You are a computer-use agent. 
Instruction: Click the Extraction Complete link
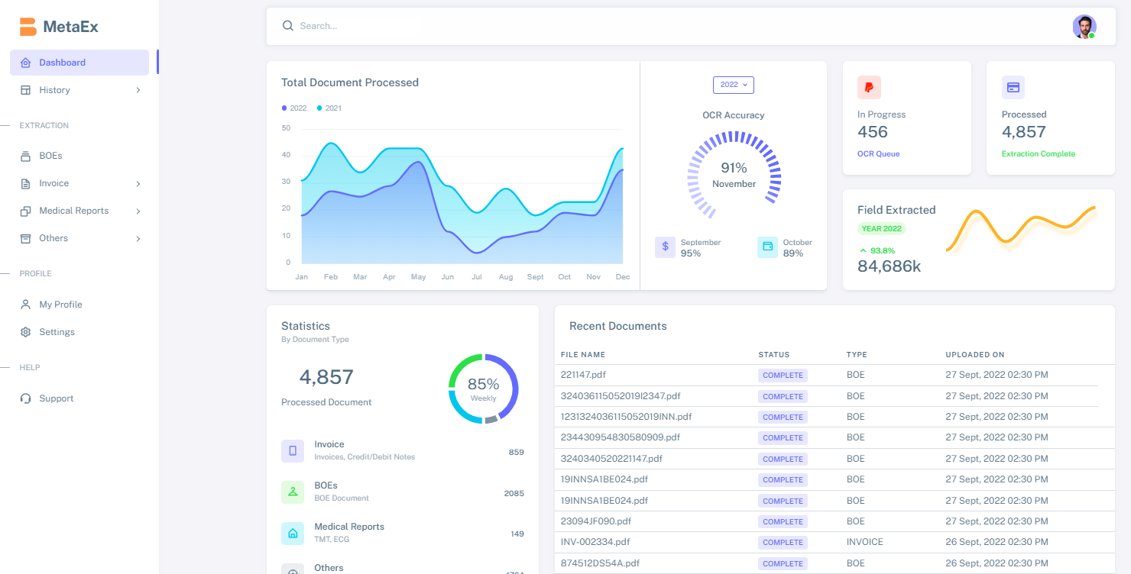click(1039, 154)
